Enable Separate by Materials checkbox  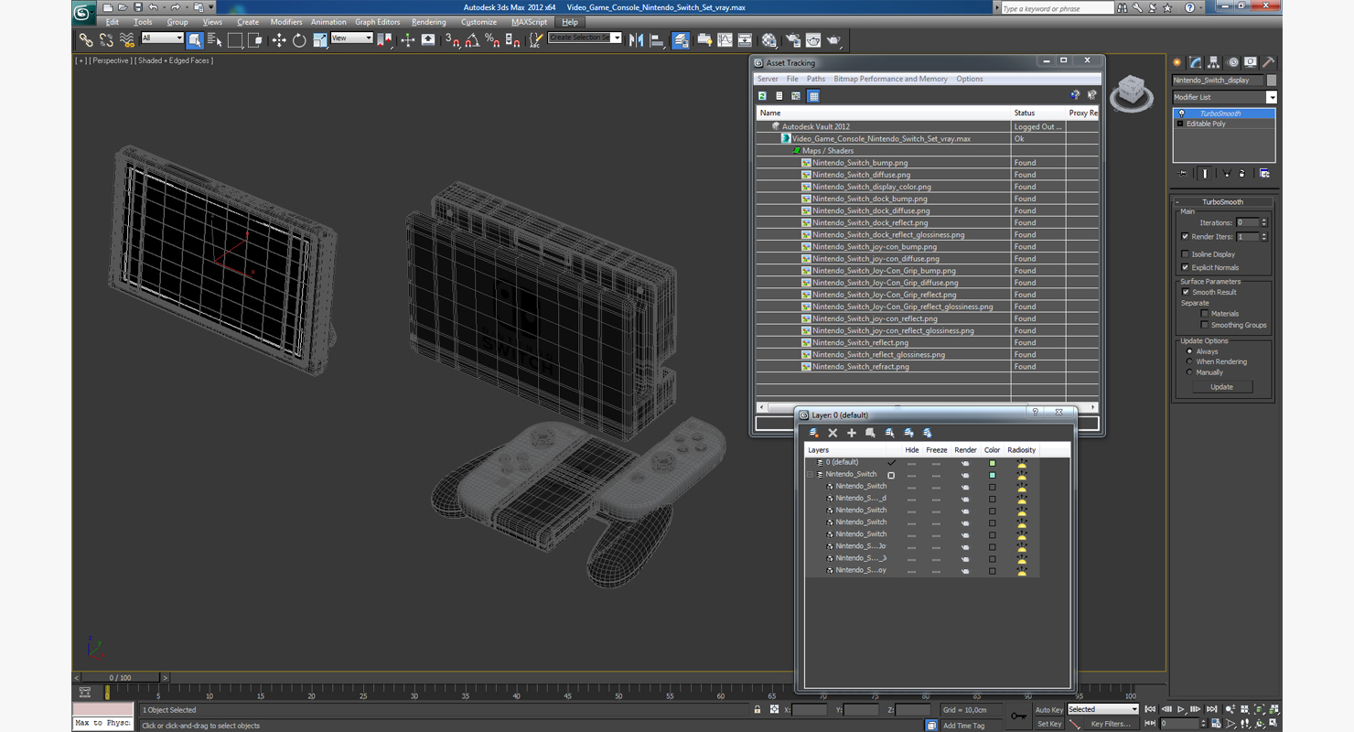pyautogui.click(x=1205, y=314)
